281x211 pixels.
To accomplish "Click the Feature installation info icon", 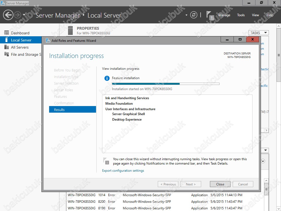I will click(x=107, y=78).
